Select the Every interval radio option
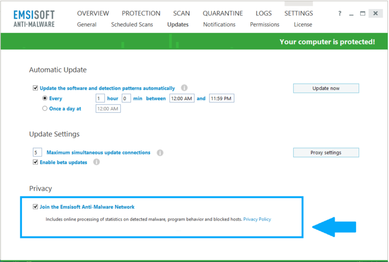 pos(45,99)
